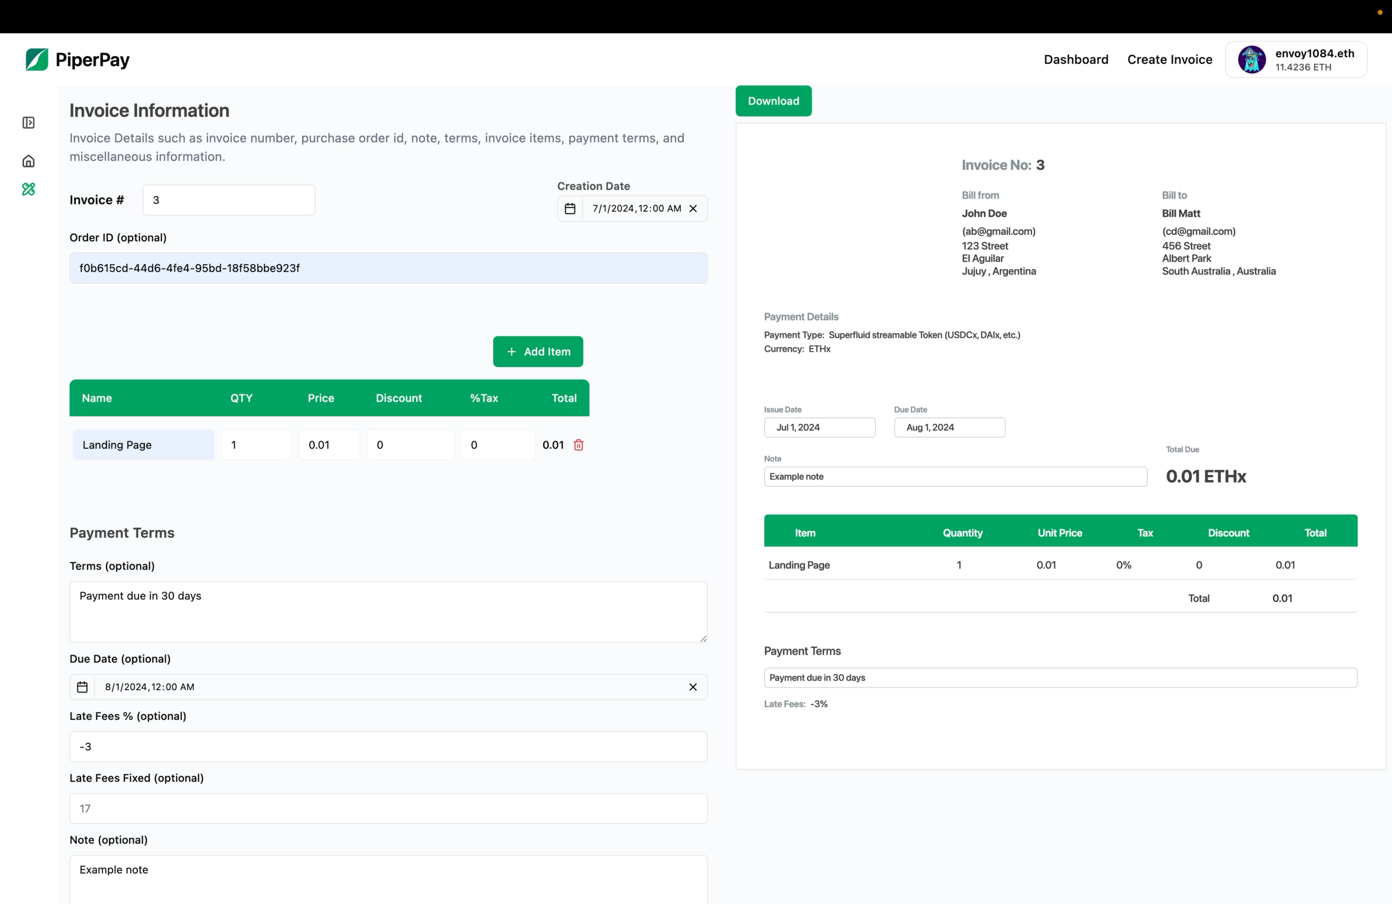Edit the Landing Page item name field
Image resolution: width=1392 pixels, height=904 pixels.
pyautogui.click(x=143, y=445)
